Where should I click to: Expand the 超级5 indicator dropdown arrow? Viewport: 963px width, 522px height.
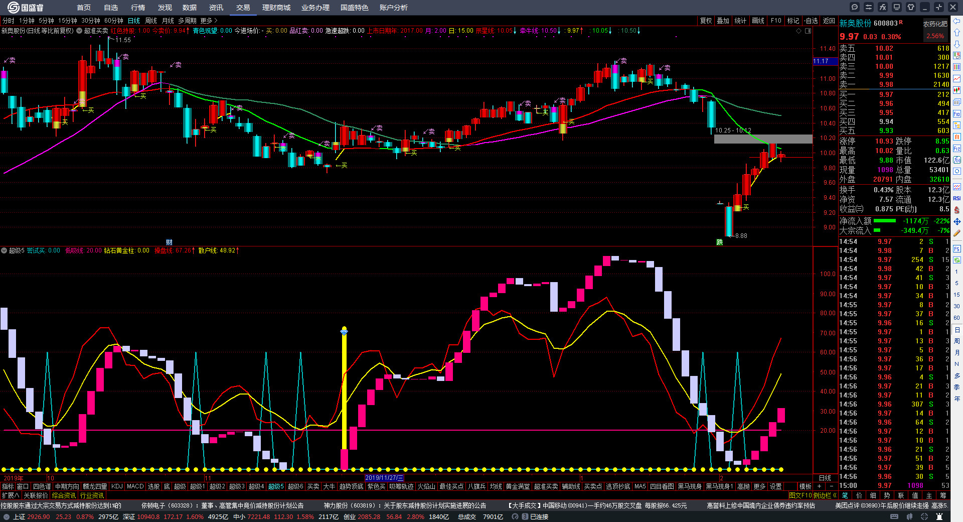[4, 250]
